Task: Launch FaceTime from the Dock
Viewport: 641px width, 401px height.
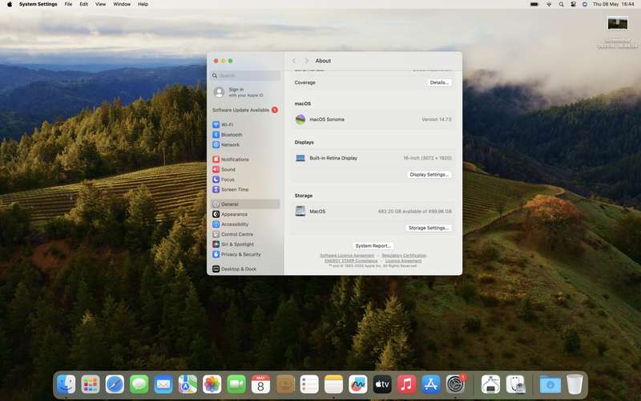Action: (x=236, y=385)
